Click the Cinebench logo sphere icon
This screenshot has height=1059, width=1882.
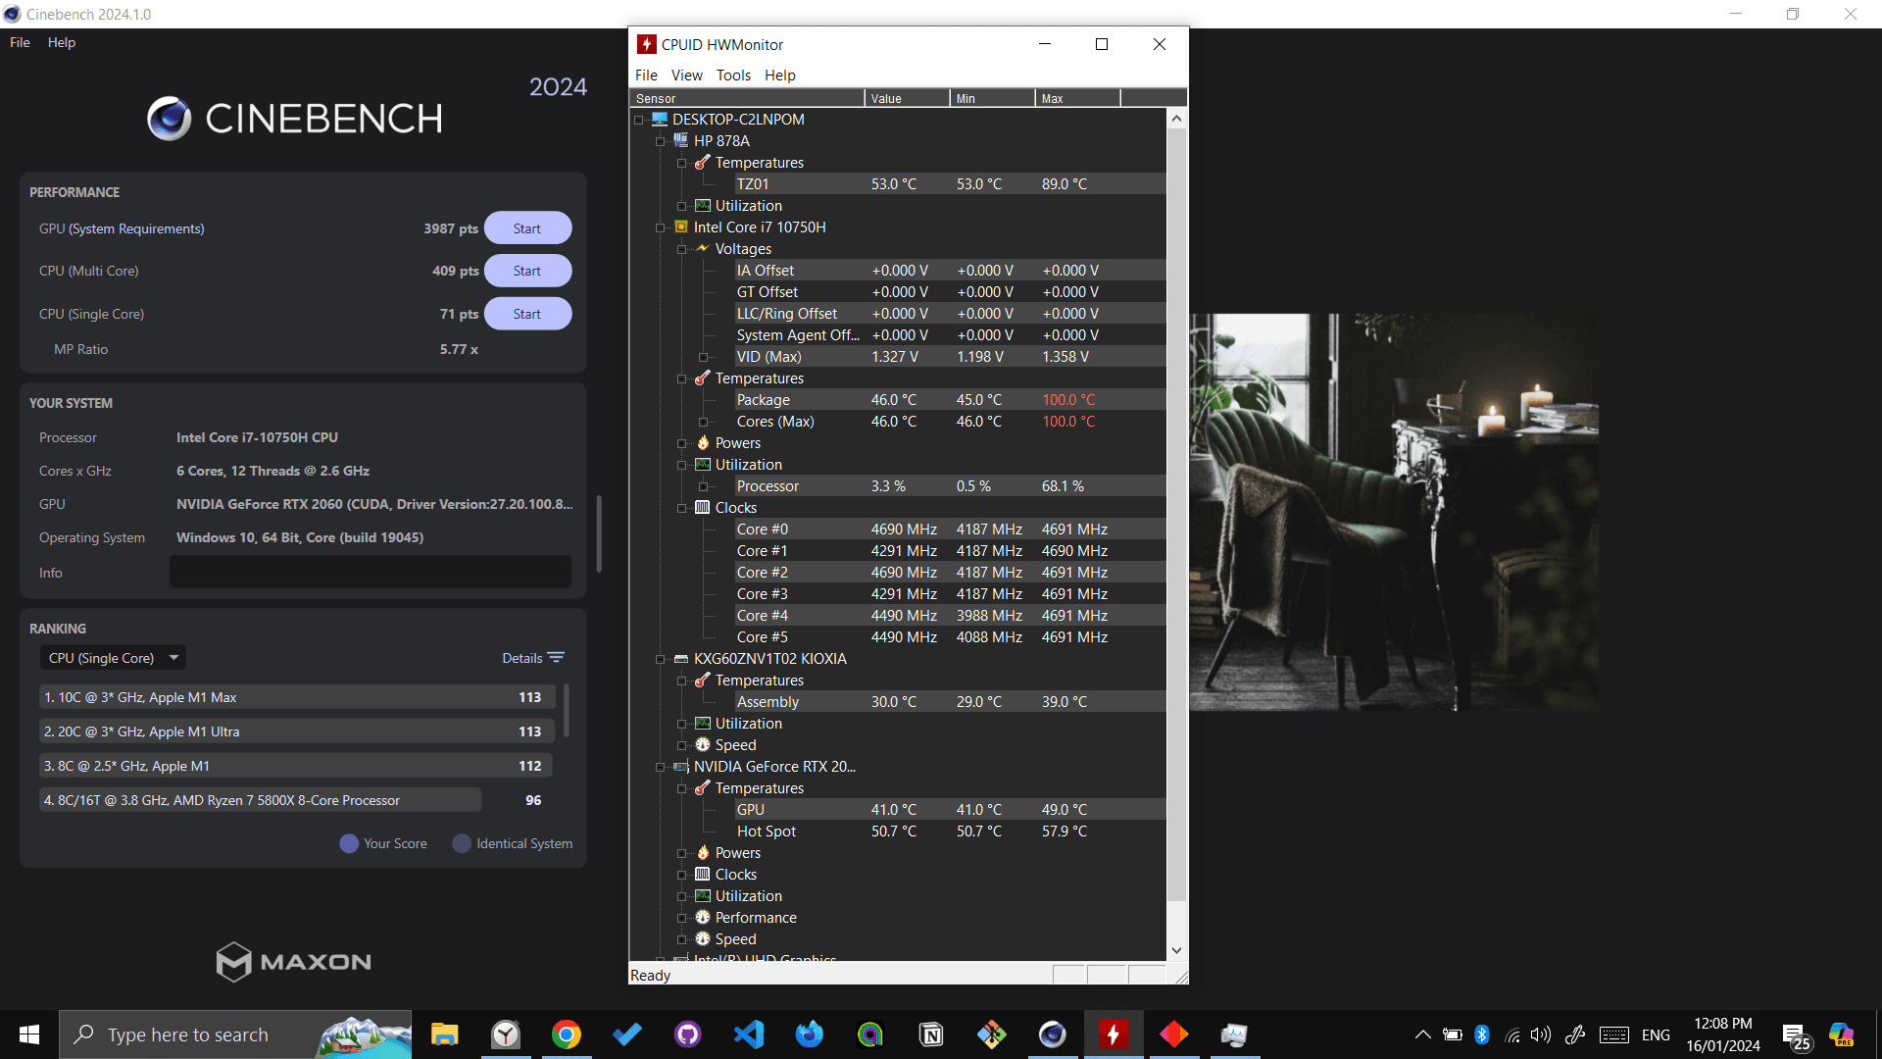[170, 119]
